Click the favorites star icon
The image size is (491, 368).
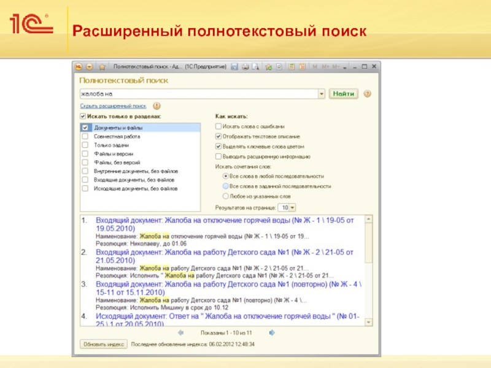[102, 66]
